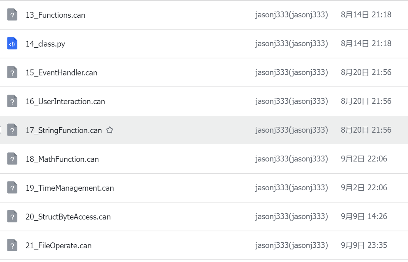Click the blue code icon for 14_class.py
This screenshot has height=262, width=408.
point(12,44)
